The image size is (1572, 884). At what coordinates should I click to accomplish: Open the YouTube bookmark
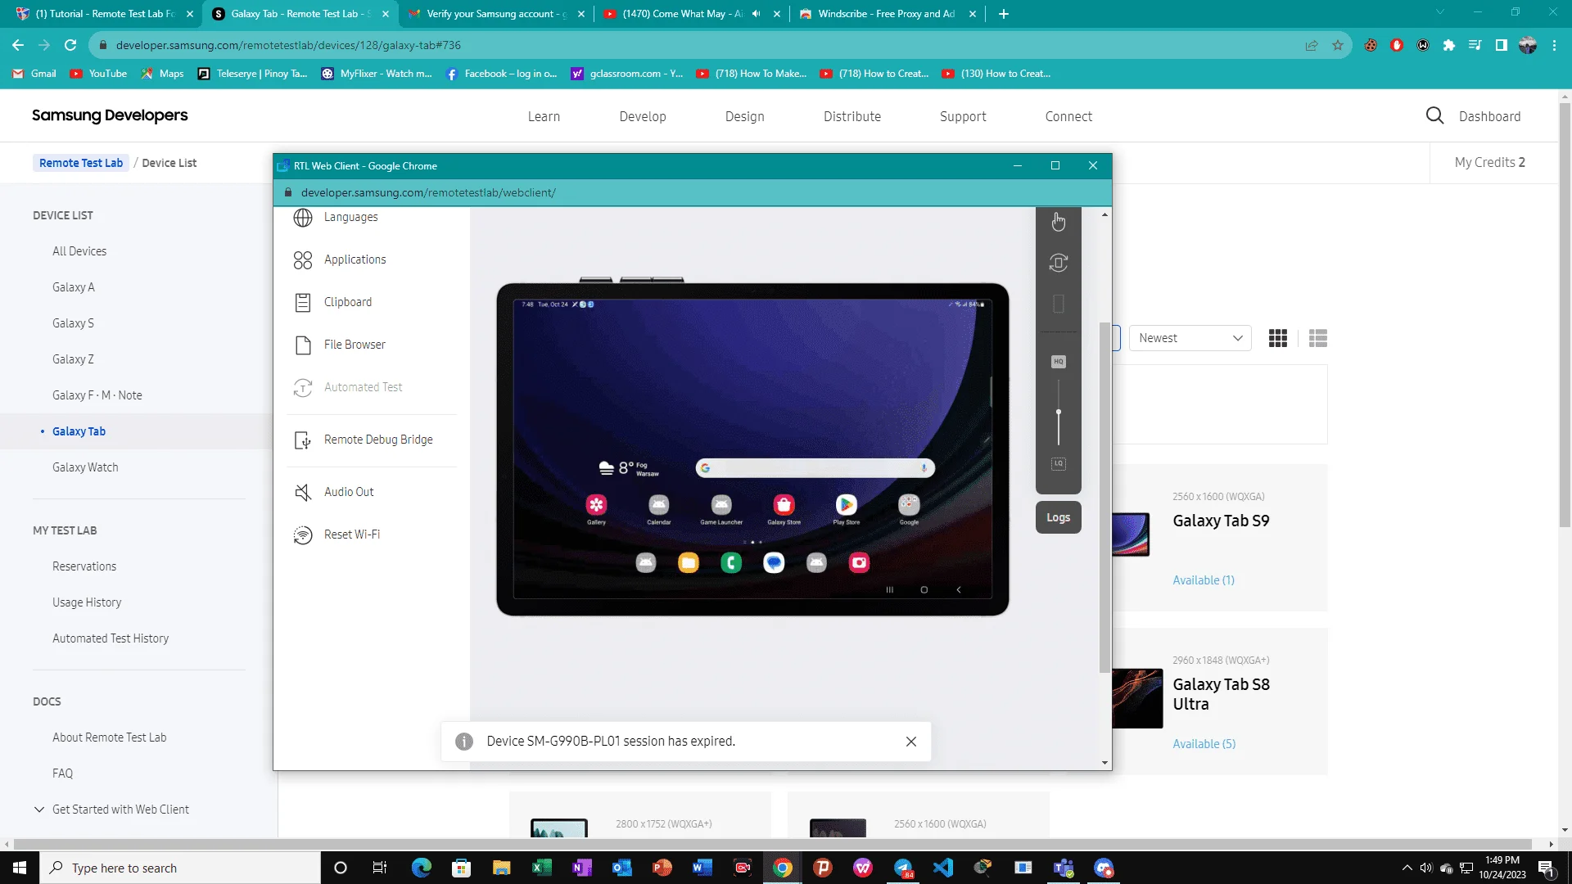98,74
